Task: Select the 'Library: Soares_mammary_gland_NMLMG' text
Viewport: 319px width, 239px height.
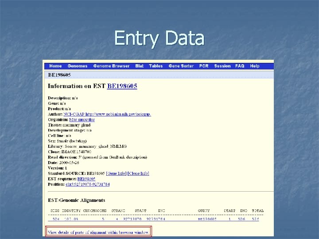Action: (87, 146)
